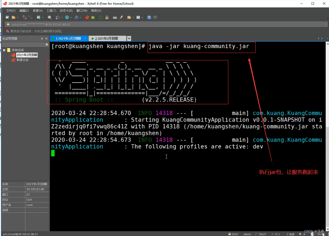
Task: Click the tab scroll right arrow
Action: coord(322,38)
